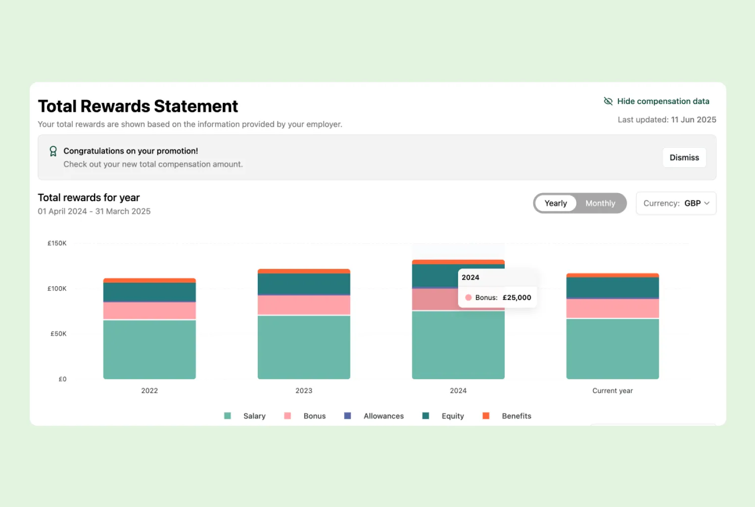Click the 2024 benefits bar segment
The image size is (755, 507).
click(x=458, y=262)
